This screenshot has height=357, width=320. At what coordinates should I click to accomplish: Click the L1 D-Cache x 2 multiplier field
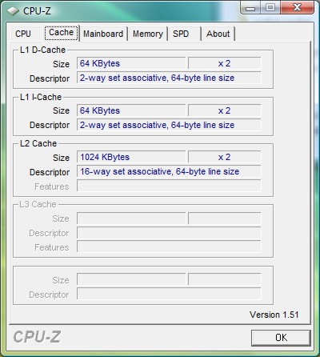pos(224,63)
